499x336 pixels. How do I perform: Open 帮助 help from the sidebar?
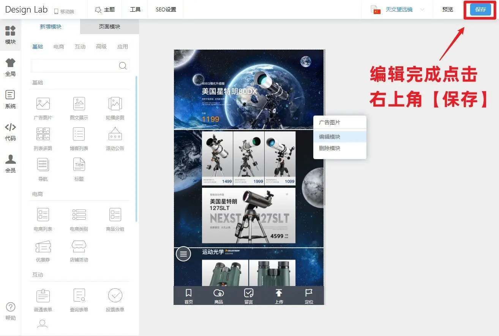10,311
